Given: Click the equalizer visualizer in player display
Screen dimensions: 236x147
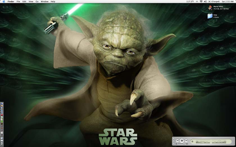Looking at the screenshot, I should pyautogui.click(x=211, y=142).
